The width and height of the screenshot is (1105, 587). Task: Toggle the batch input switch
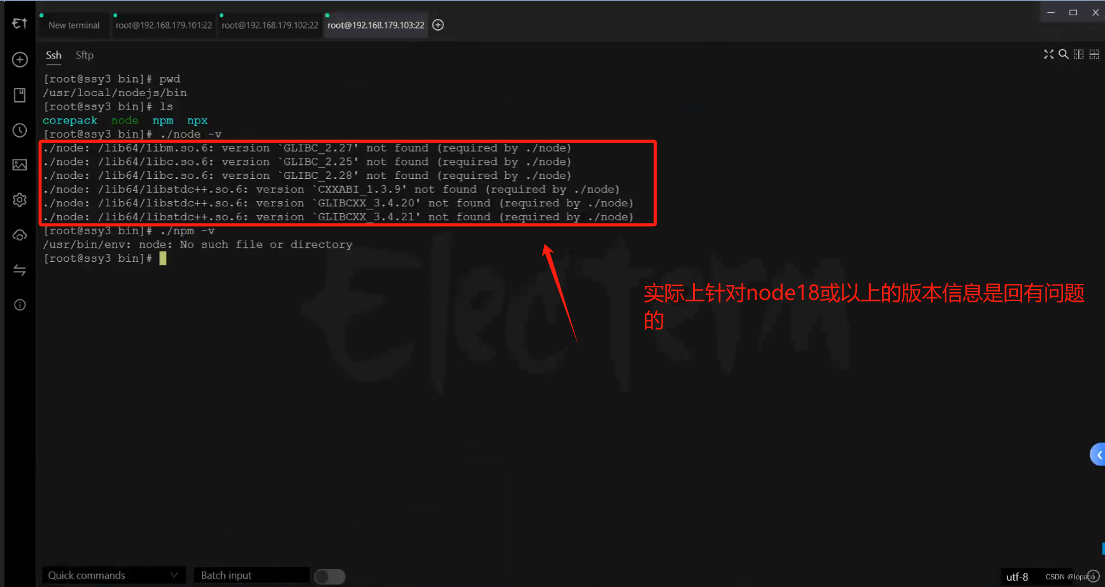pos(330,576)
